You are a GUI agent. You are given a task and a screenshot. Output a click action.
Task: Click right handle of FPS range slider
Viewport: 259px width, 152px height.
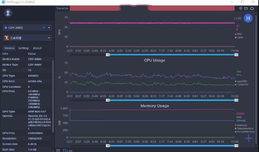pyautogui.click(x=236, y=55)
